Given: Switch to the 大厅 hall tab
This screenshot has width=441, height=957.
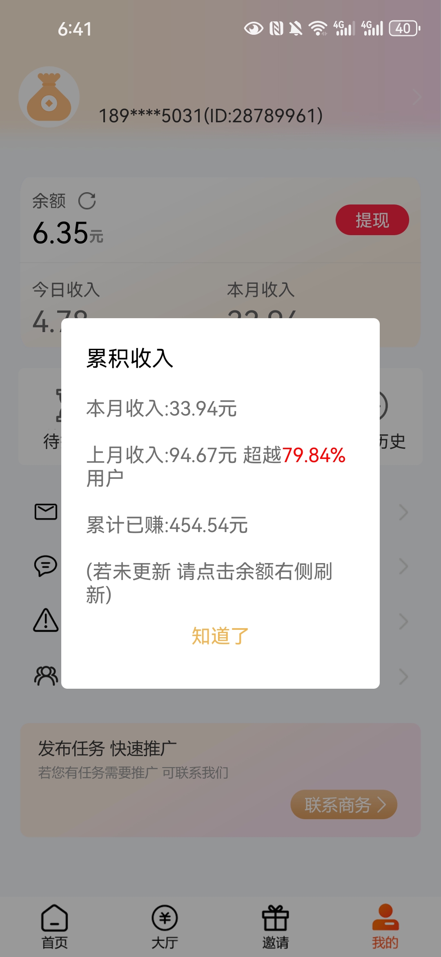Looking at the screenshot, I should point(165,927).
